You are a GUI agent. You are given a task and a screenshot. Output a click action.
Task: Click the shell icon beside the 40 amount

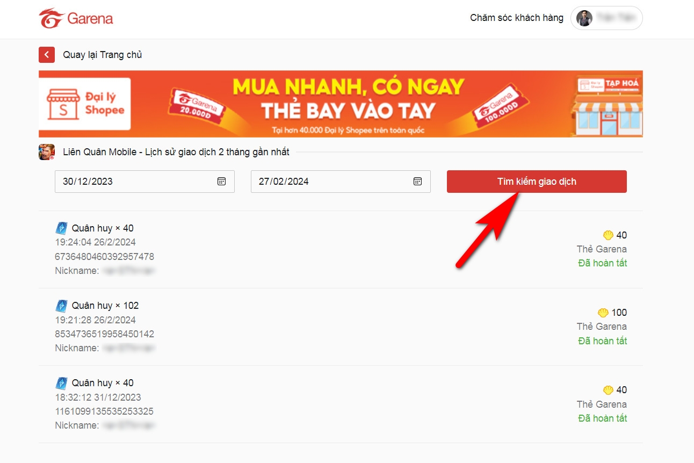[608, 235]
